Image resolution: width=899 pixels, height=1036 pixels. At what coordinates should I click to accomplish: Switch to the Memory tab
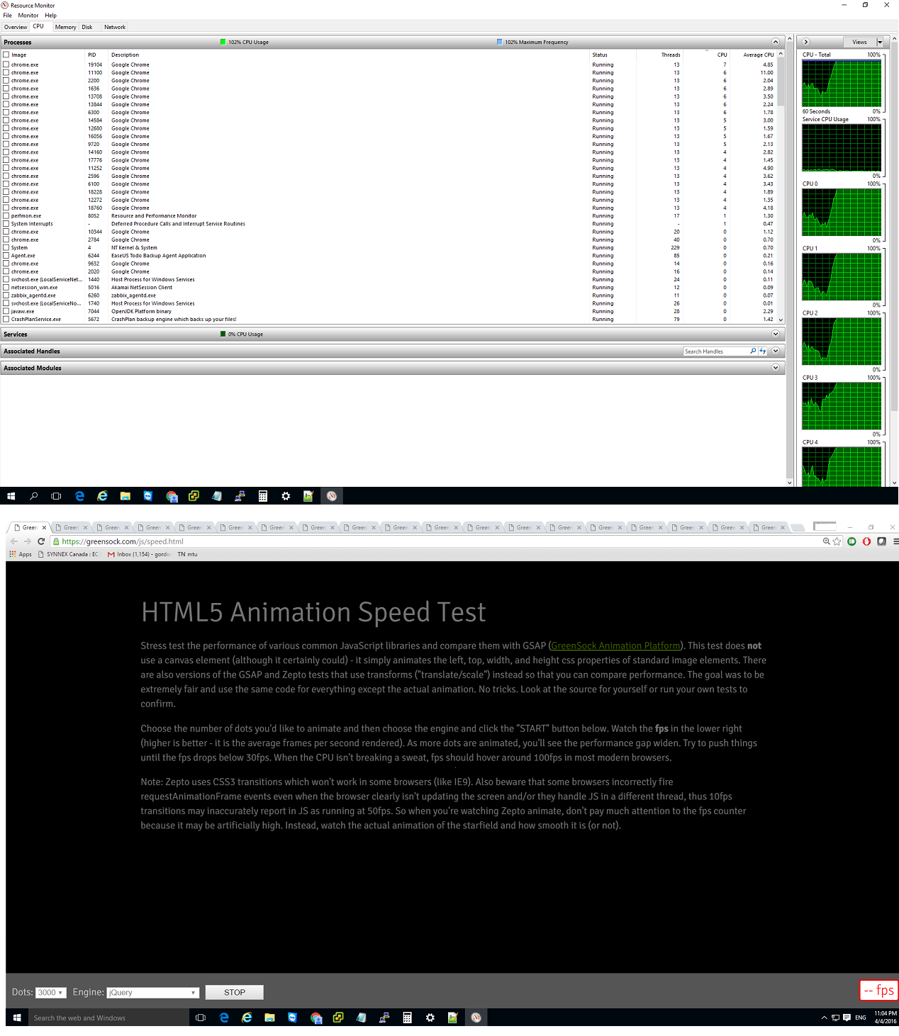coord(65,27)
